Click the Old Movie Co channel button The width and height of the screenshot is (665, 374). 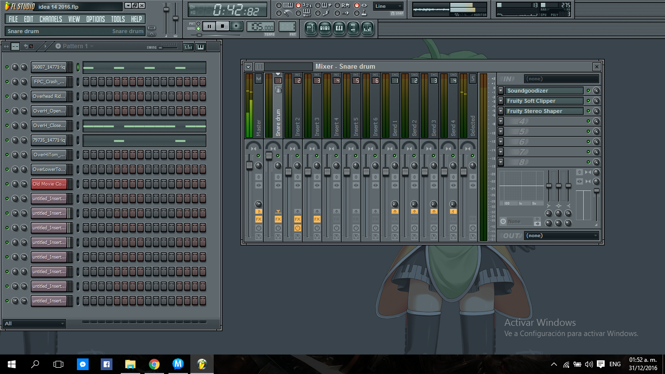[x=49, y=184]
